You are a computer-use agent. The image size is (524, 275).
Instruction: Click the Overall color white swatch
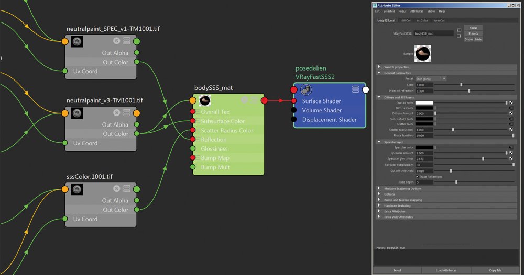point(424,102)
